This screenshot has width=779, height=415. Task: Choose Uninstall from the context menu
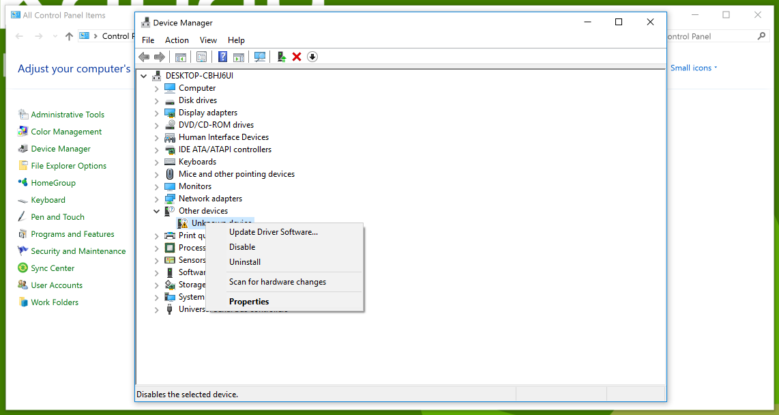click(x=284, y=262)
